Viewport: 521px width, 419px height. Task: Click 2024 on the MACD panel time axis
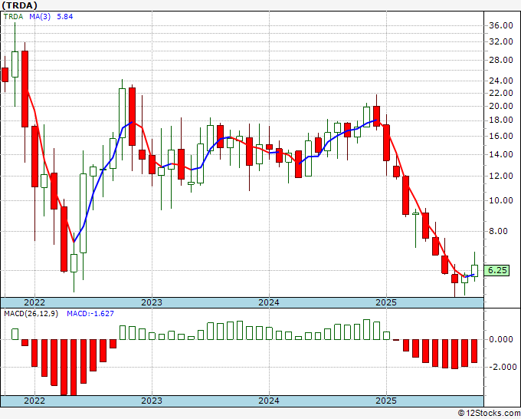coord(269,401)
